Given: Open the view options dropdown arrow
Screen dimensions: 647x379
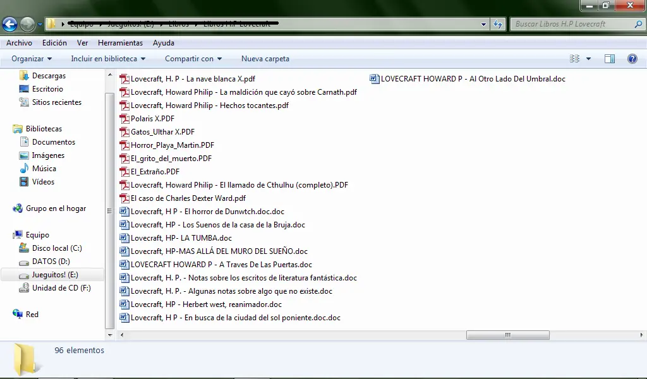Looking at the screenshot, I should click(588, 59).
